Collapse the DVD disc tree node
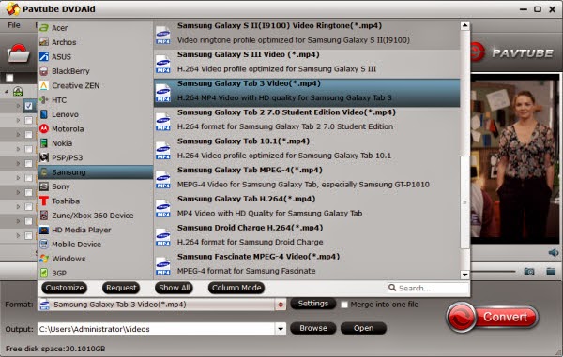 [x=7, y=92]
